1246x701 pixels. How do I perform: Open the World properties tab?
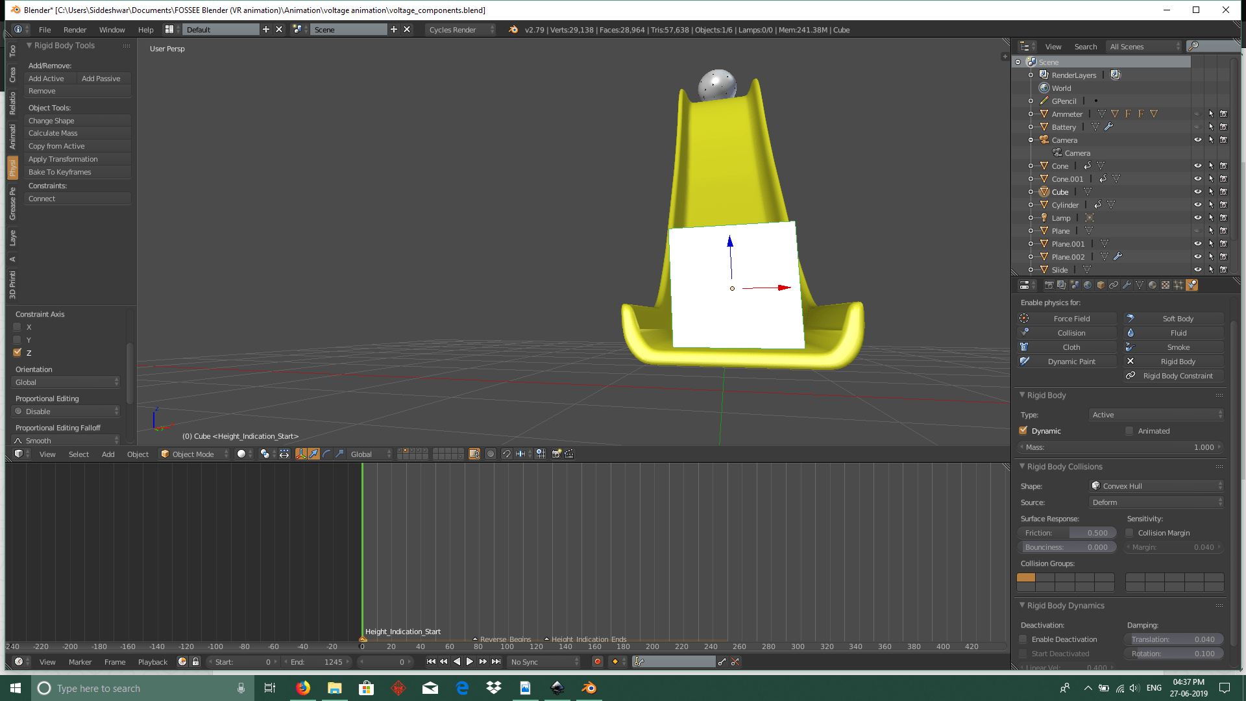pos(1088,284)
